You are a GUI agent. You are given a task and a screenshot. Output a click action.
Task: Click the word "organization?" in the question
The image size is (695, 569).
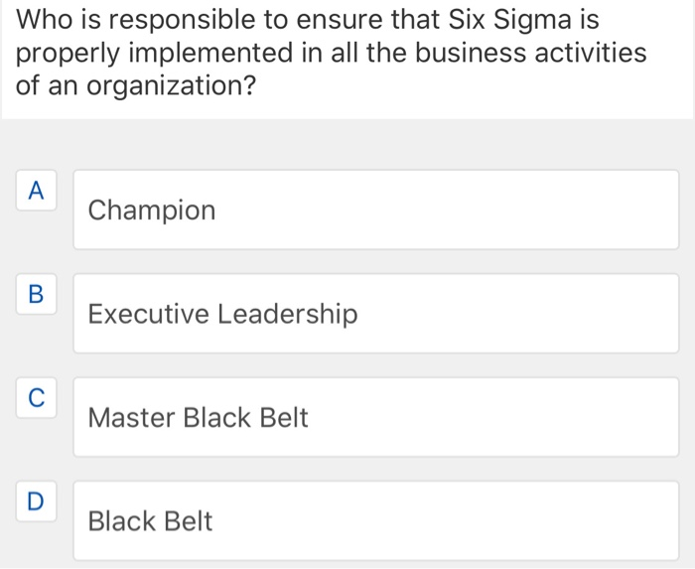click(x=165, y=86)
